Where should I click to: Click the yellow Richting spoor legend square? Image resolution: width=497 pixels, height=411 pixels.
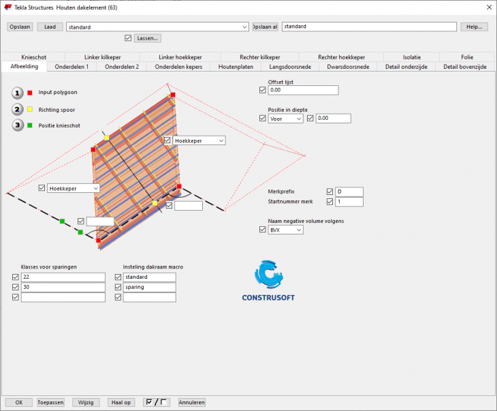(30, 109)
